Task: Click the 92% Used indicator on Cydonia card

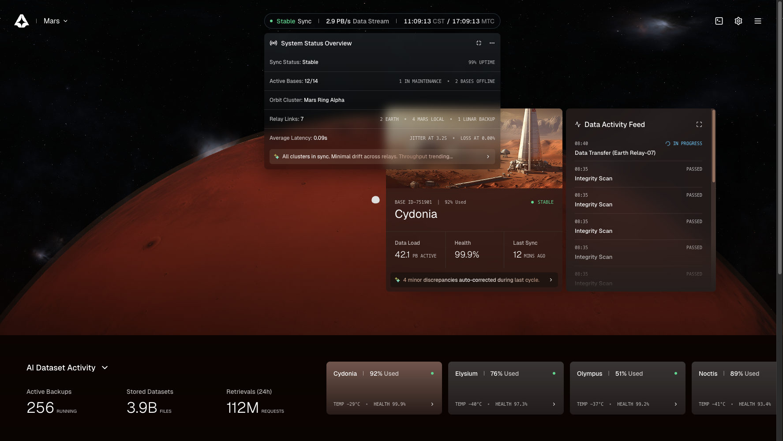Action: 384,373
